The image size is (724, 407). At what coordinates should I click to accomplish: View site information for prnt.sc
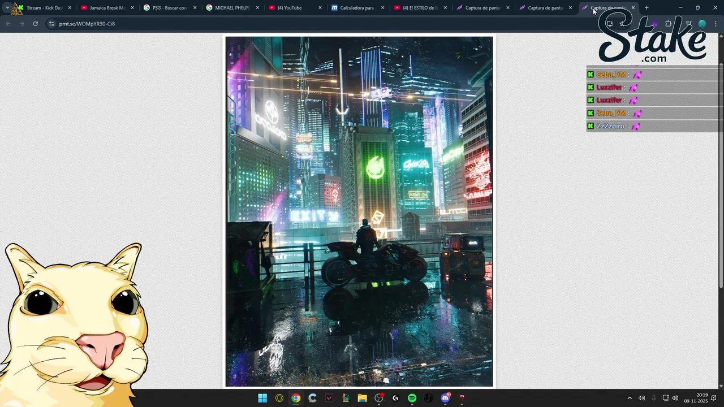coord(51,24)
